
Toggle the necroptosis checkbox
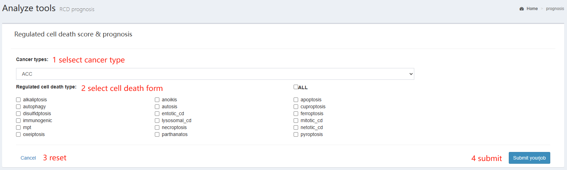pos(157,127)
